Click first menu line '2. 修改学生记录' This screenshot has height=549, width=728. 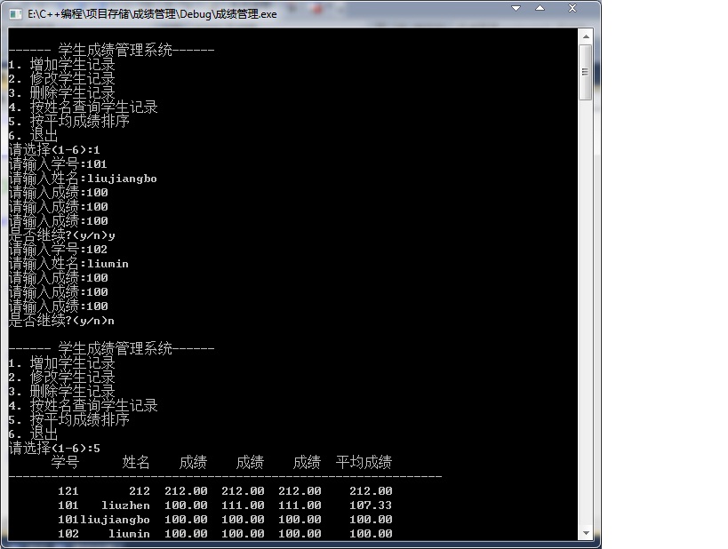coord(61,79)
